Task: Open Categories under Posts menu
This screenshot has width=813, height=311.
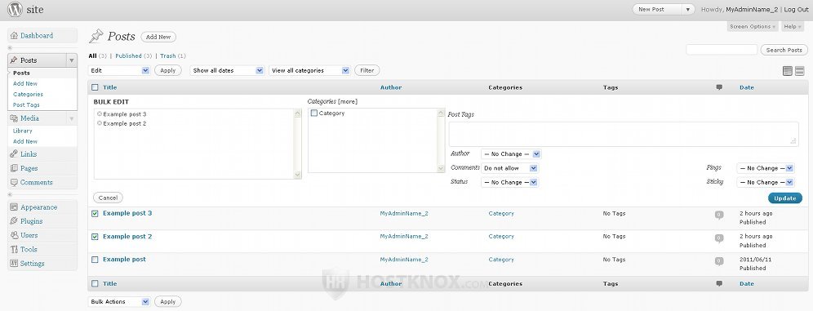Action: (28, 95)
